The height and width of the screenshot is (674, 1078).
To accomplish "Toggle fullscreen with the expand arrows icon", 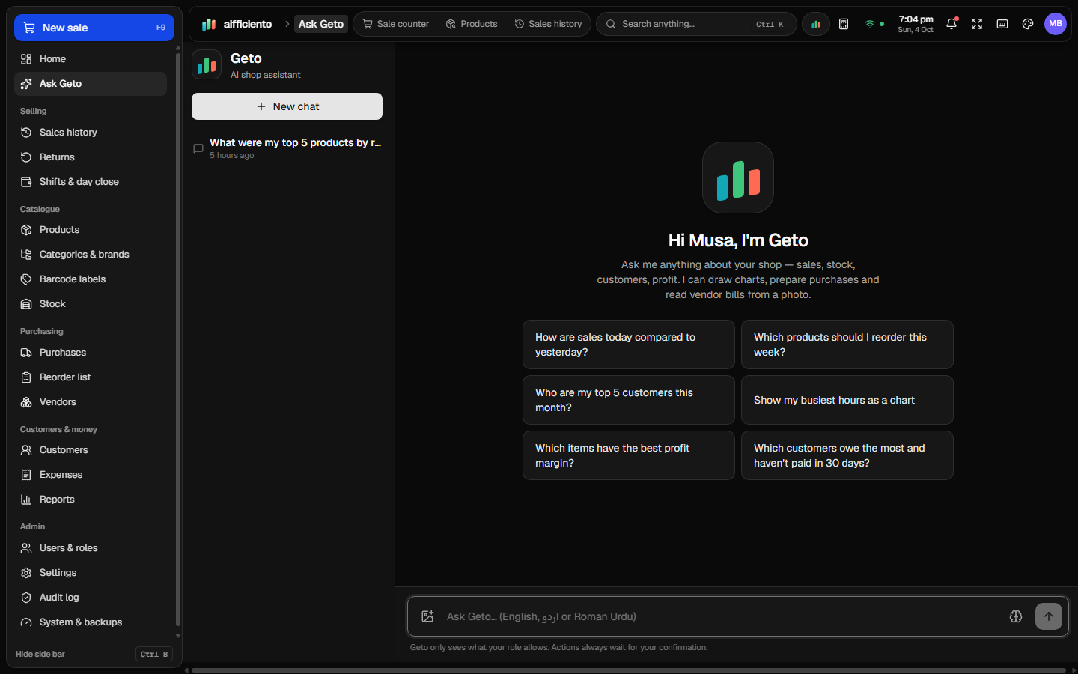I will [x=977, y=24].
